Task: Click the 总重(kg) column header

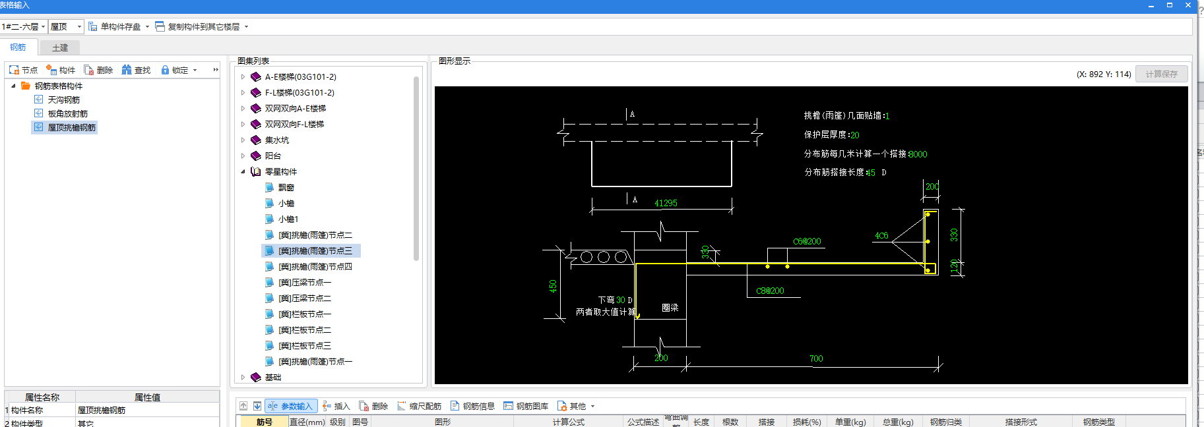Action: (898, 422)
